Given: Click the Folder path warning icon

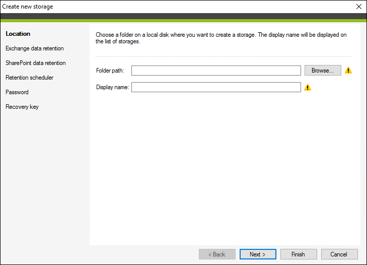Looking at the screenshot, I should pos(348,71).
